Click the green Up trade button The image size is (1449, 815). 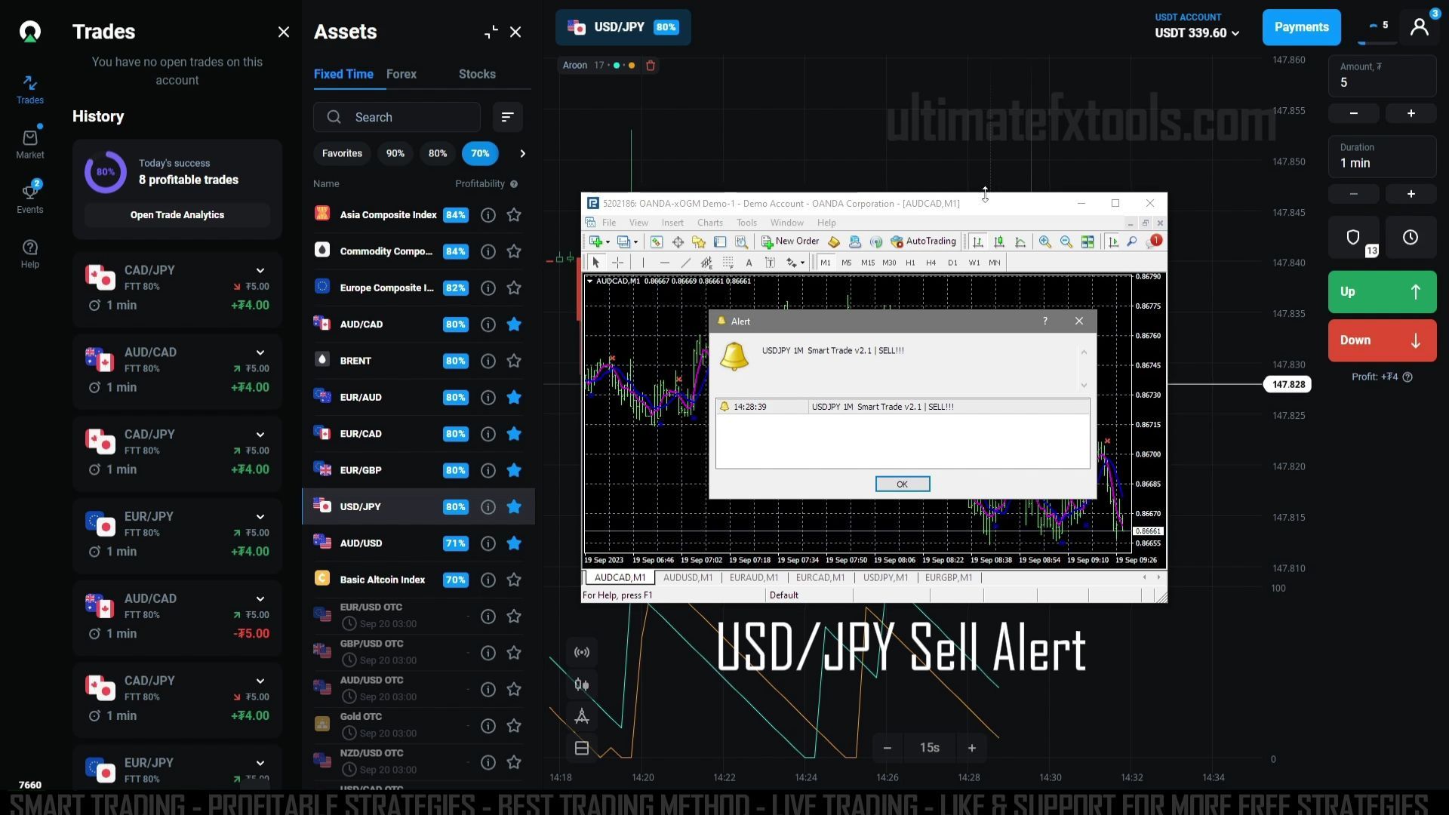1382,292
